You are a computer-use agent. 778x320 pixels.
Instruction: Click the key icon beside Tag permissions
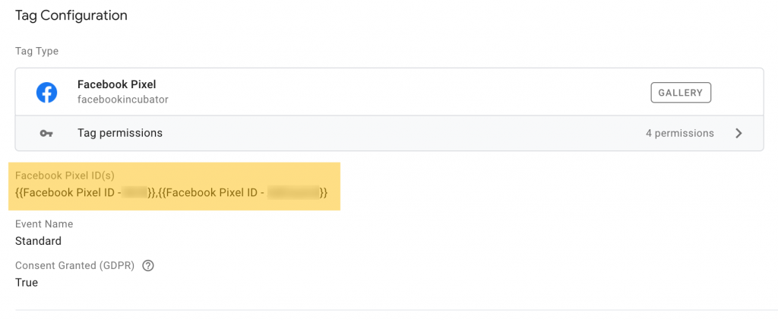click(x=47, y=133)
